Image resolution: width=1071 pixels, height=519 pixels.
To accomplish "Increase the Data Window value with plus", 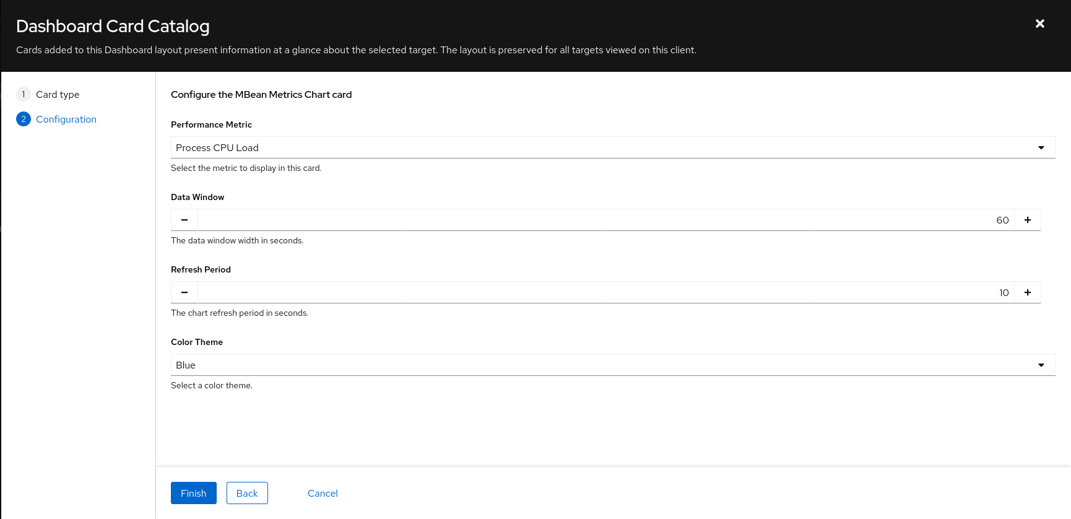I will (1028, 220).
